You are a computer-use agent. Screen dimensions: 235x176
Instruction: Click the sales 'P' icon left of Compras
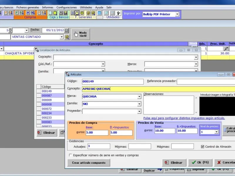(x=6, y=13)
